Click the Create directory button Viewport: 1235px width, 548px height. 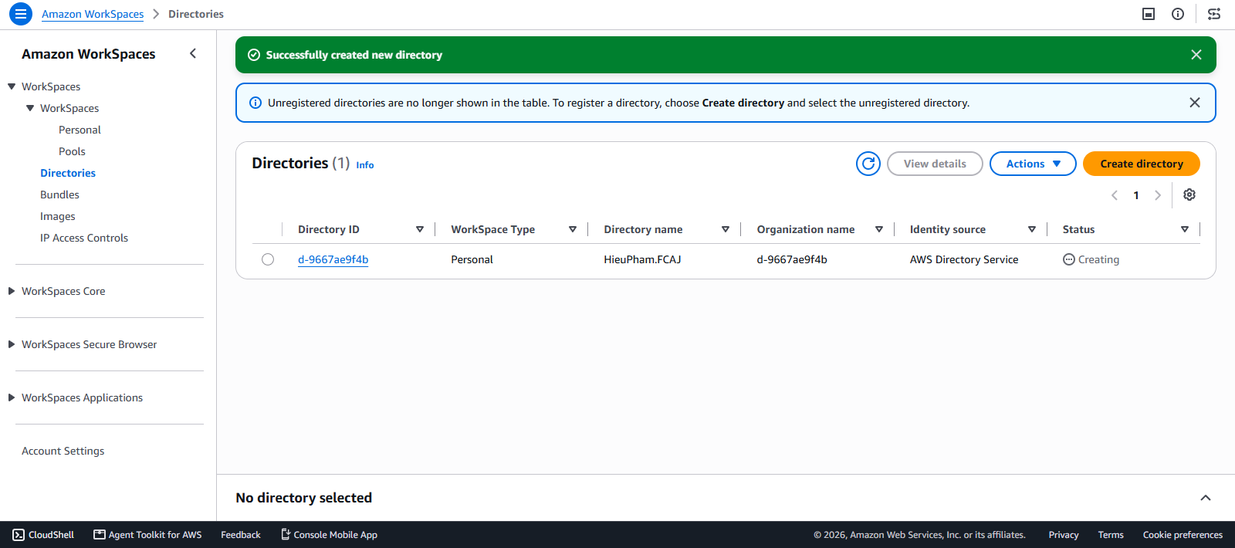tap(1142, 164)
